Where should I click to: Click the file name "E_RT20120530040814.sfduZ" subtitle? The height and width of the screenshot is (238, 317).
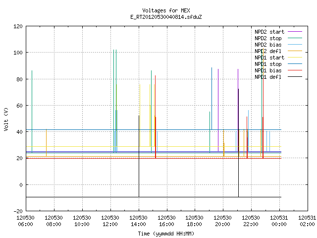tap(166, 17)
